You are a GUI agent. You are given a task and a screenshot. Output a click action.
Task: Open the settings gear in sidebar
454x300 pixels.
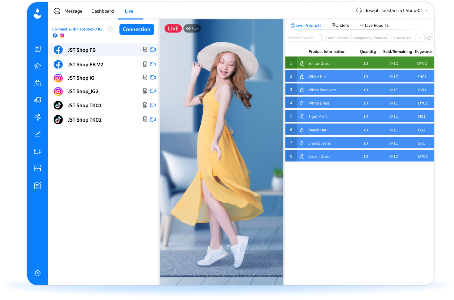coord(38,273)
